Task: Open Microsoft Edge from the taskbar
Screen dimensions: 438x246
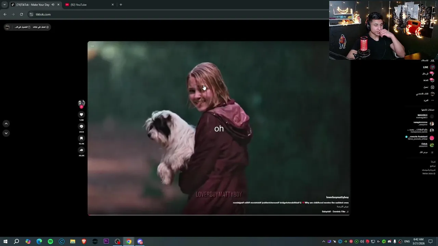Action: (39, 242)
